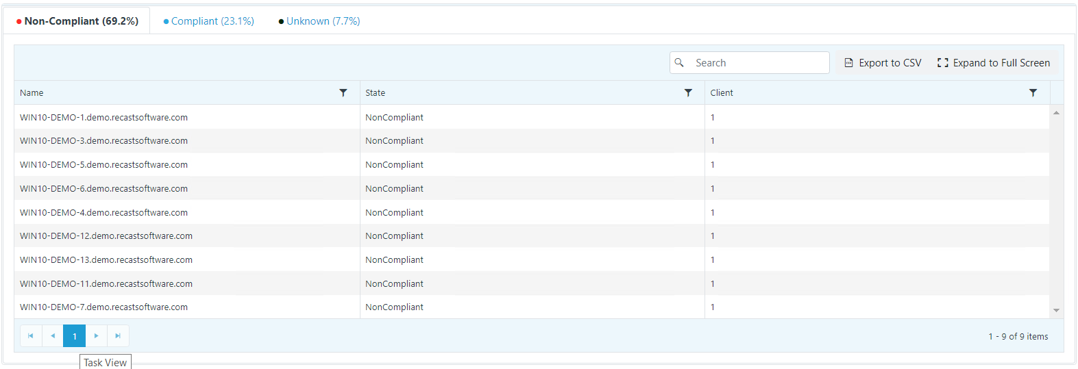Image resolution: width=1078 pixels, height=369 pixels.
Task: Click NonCompliant state of WIN10-DEMO-4
Action: (394, 213)
